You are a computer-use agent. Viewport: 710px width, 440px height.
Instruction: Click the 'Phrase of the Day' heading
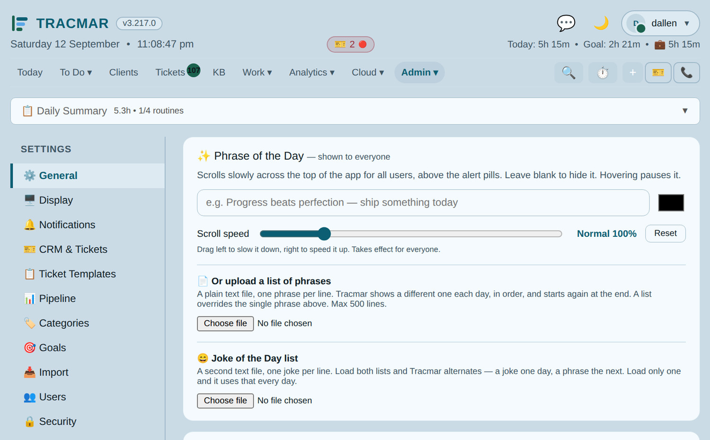tap(259, 156)
